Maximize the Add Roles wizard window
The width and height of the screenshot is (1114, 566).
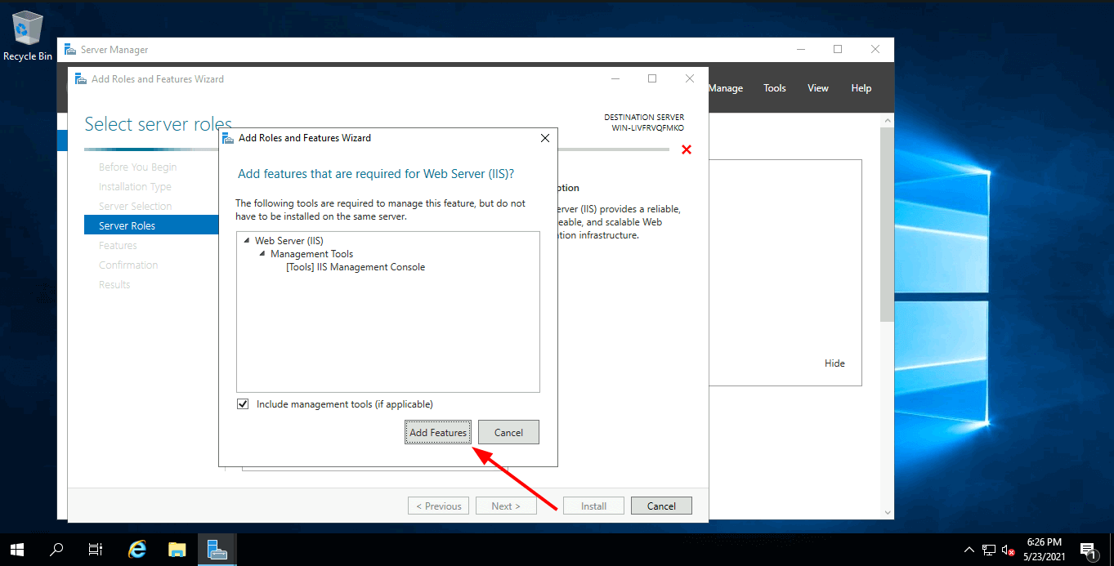point(652,79)
